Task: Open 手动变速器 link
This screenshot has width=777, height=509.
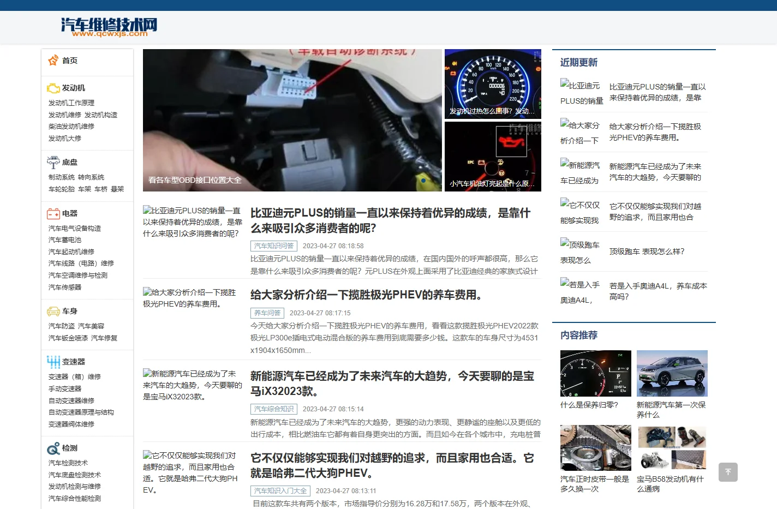Action: (65, 389)
